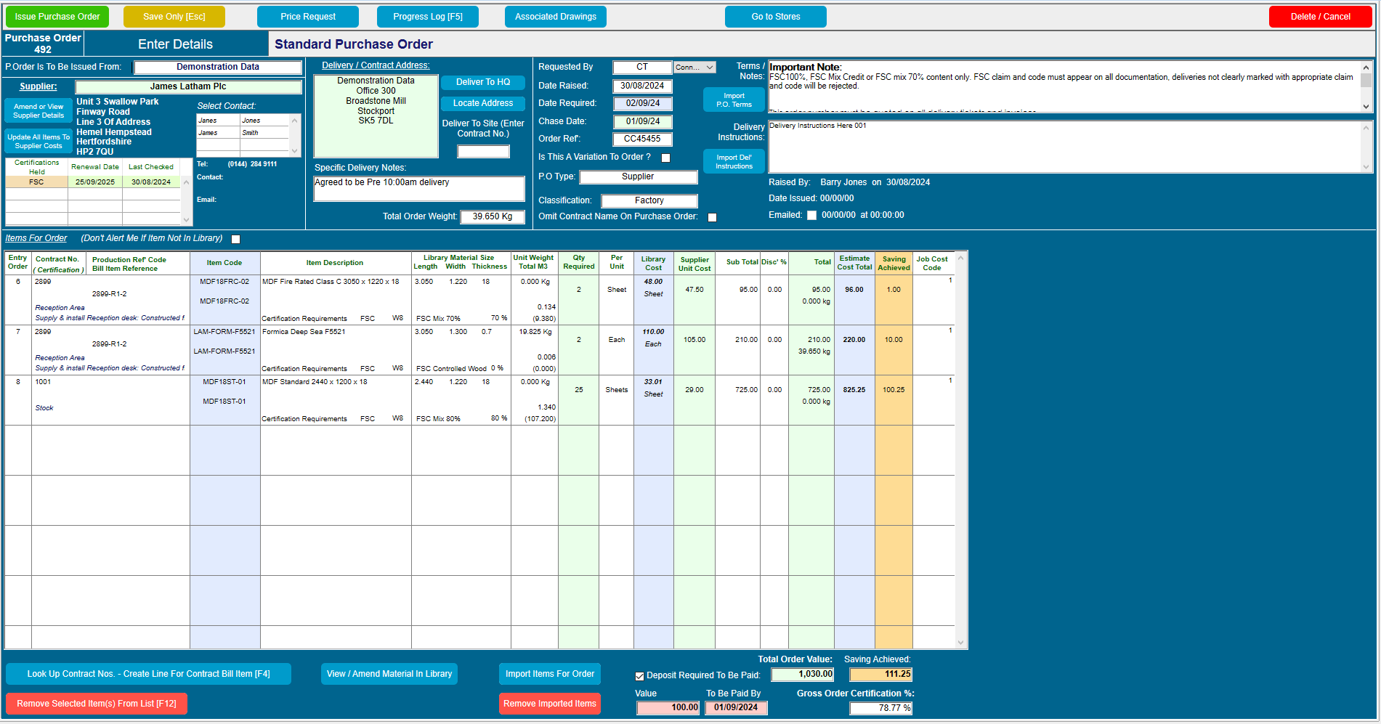1381x724 pixels.
Task: Click the Issue Purchase Order button
Action: (57, 16)
